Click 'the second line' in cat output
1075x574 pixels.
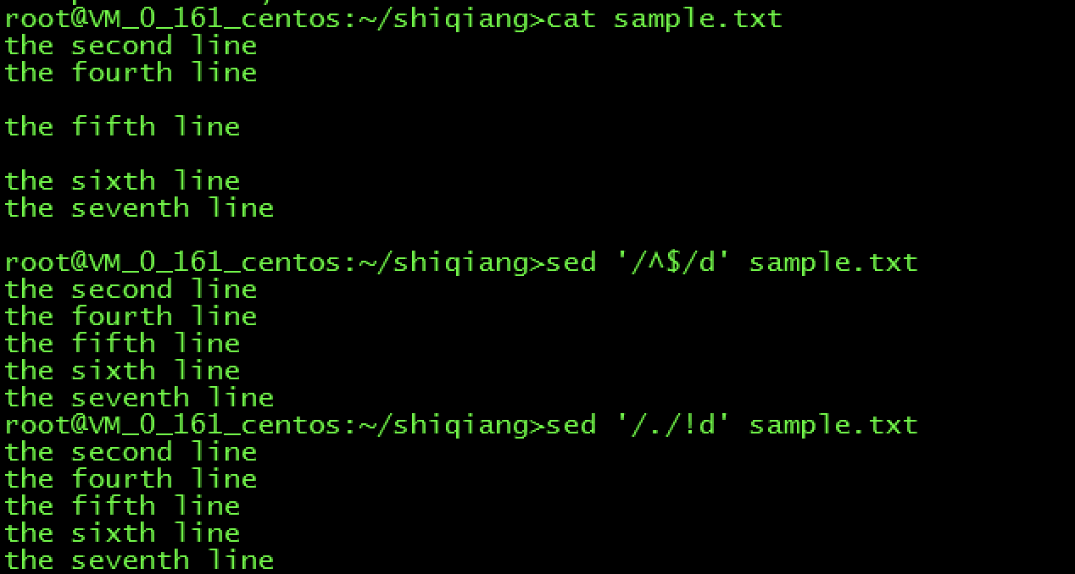[131, 45]
